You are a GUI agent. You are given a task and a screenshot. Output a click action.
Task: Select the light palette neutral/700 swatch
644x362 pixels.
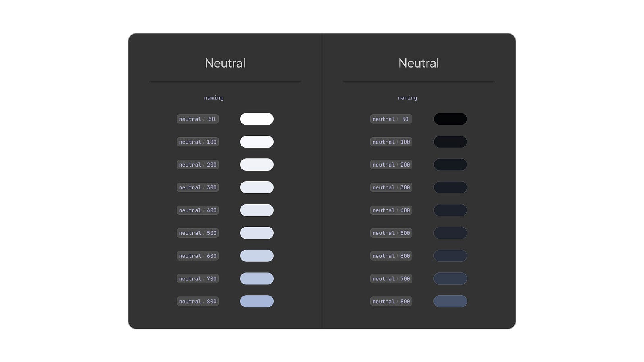coord(257,278)
